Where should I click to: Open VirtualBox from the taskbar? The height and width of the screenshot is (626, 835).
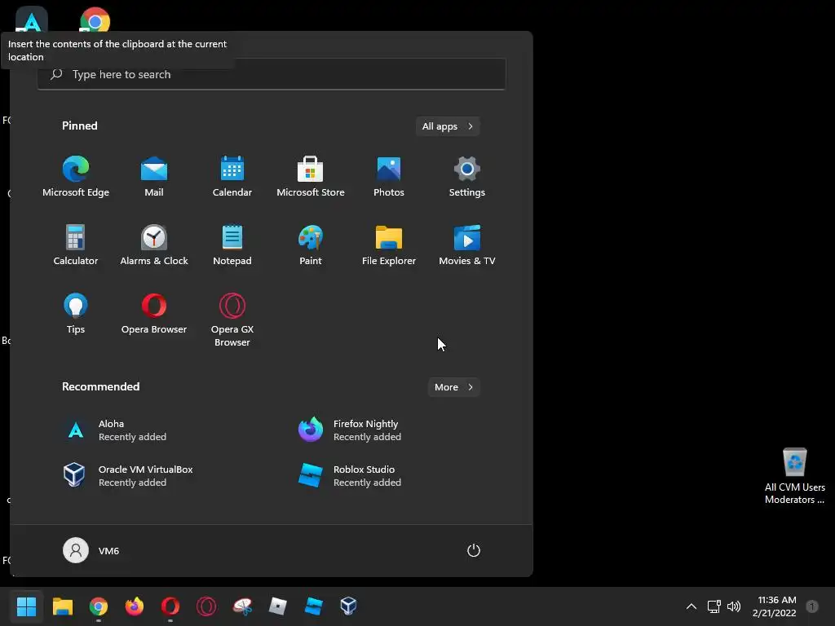coord(348,606)
